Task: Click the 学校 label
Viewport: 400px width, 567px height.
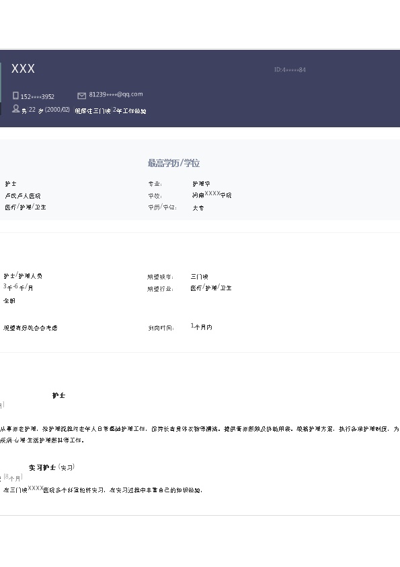Action: pos(155,196)
